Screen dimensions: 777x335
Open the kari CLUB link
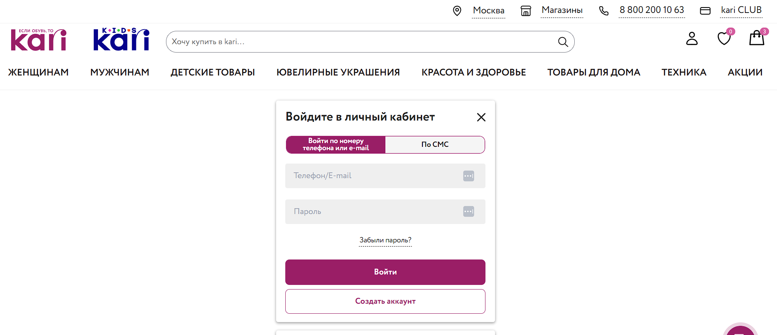pos(741,10)
